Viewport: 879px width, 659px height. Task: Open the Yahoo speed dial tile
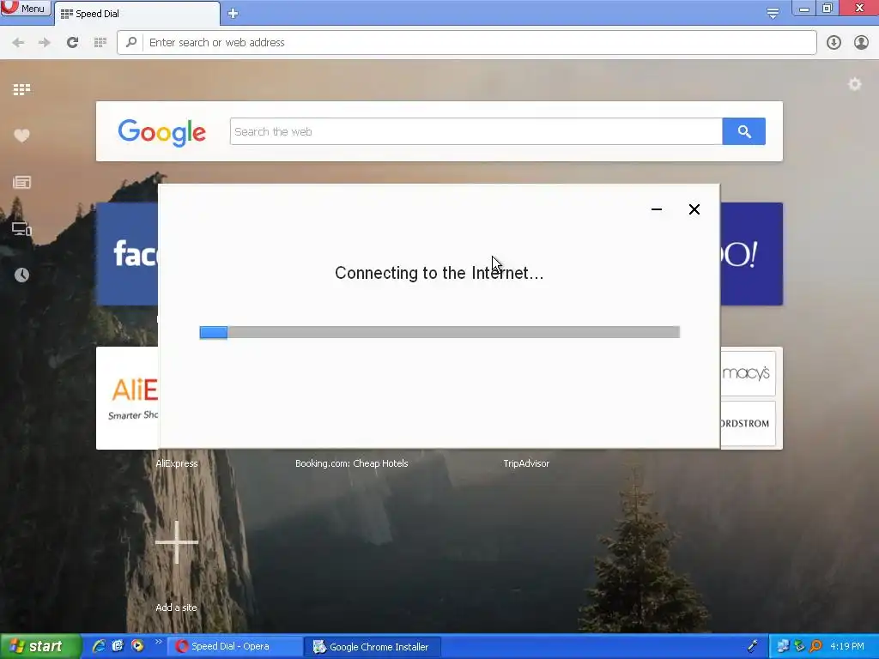pyautogui.click(x=751, y=254)
